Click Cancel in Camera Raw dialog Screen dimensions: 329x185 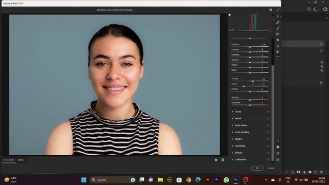(271, 168)
